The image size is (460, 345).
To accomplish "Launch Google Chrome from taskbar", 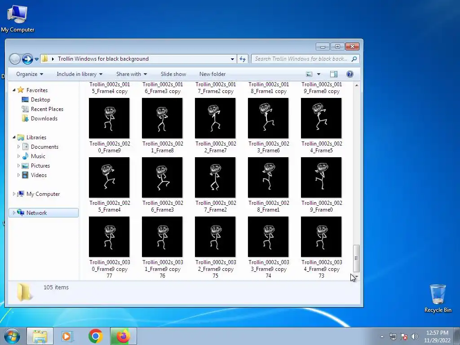I will tap(95, 336).
